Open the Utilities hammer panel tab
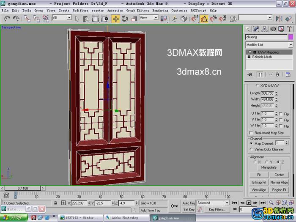The width and height of the screenshot is (296, 222). click(290, 29)
